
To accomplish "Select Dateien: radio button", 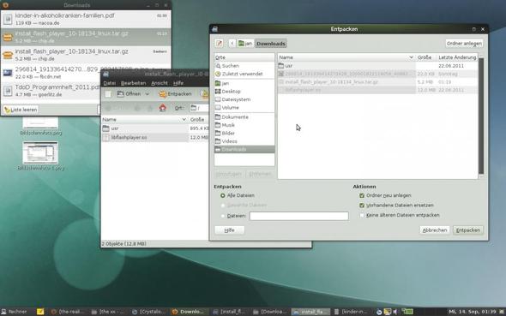I will tap(223, 216).
